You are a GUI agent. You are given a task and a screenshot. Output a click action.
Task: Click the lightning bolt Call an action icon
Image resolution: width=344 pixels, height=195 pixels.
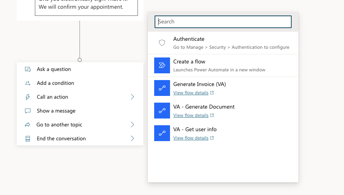coord(28,97)
